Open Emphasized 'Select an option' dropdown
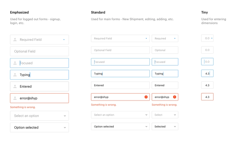 point(40,116)
